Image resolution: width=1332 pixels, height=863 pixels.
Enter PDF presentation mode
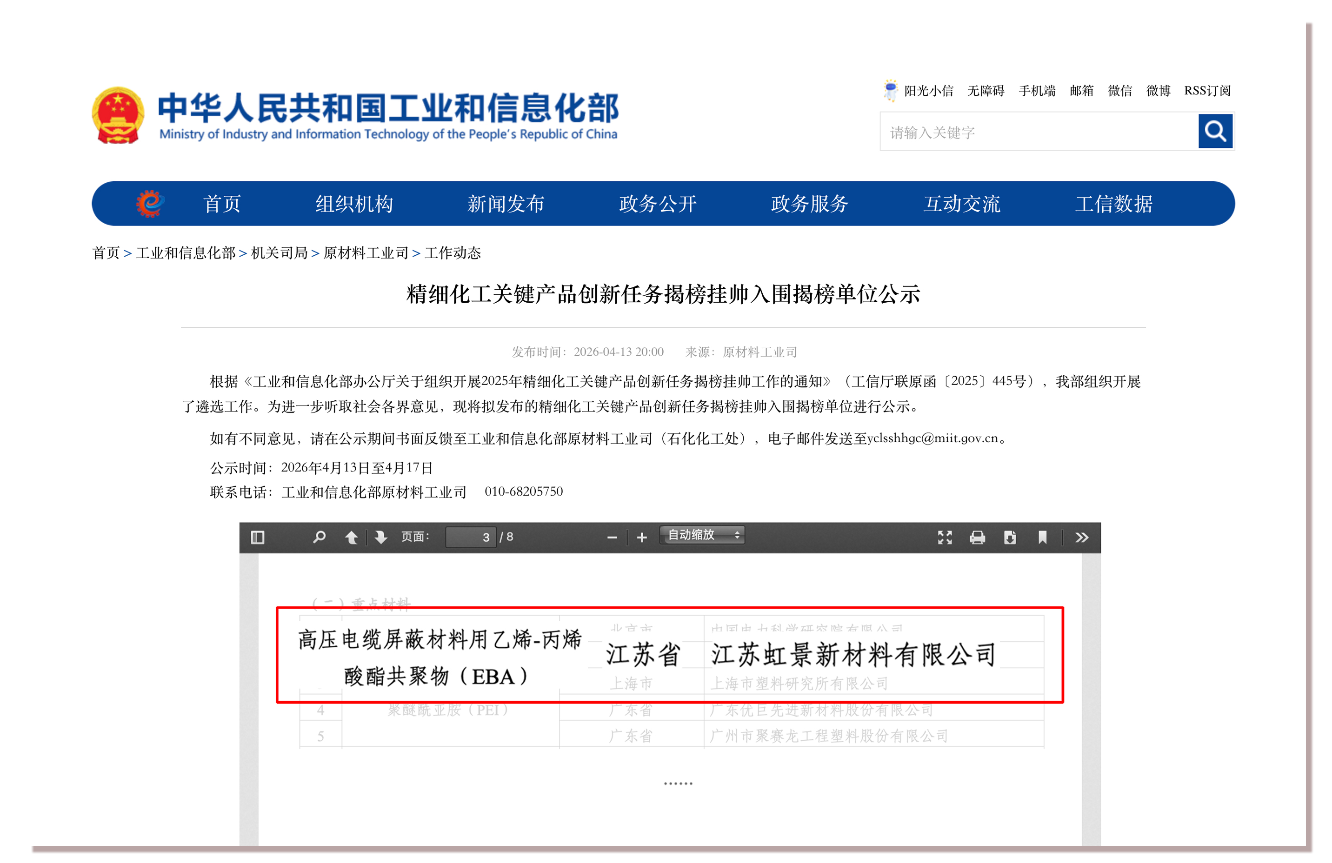tap(945, 537)
